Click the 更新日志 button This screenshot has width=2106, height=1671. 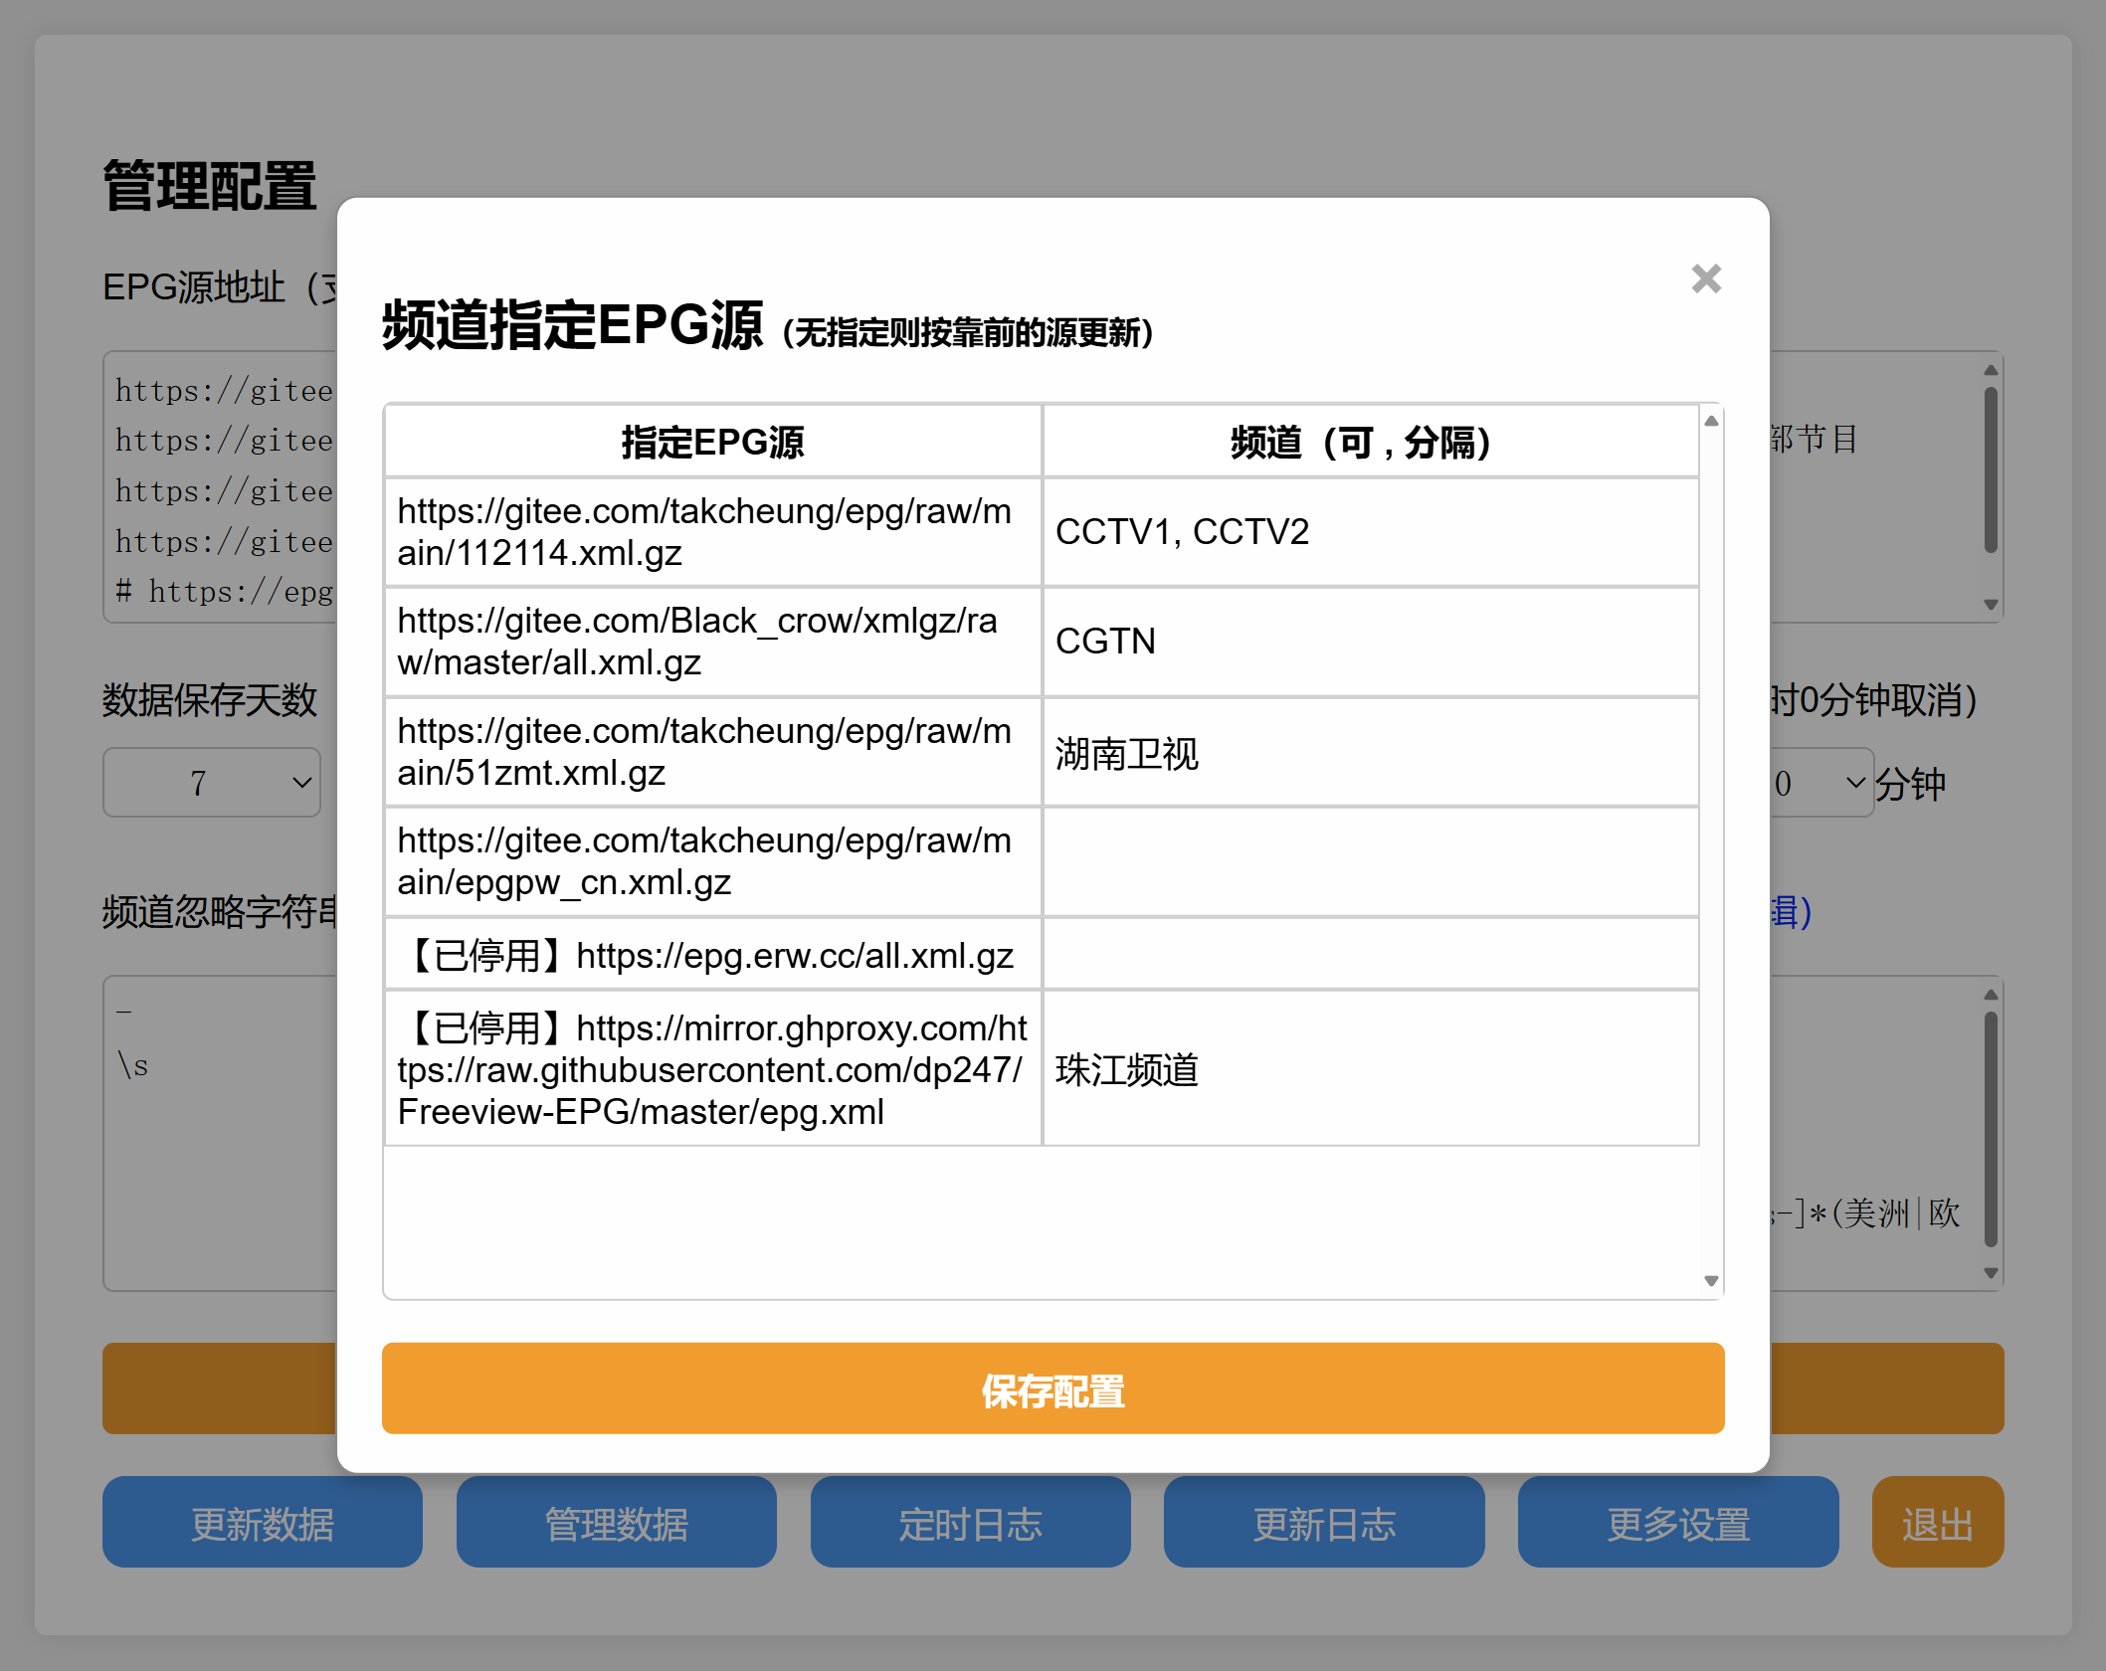tap(1324, 1523)
